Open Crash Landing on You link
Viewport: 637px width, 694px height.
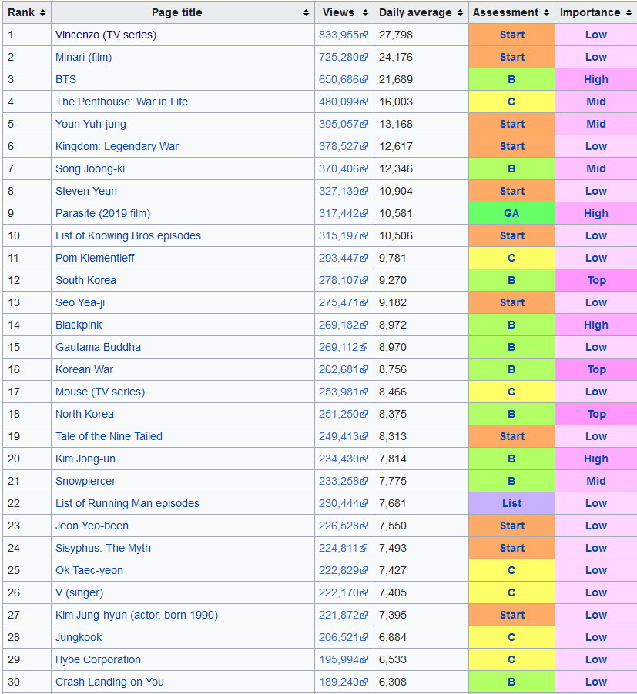(x=110, y=682)
